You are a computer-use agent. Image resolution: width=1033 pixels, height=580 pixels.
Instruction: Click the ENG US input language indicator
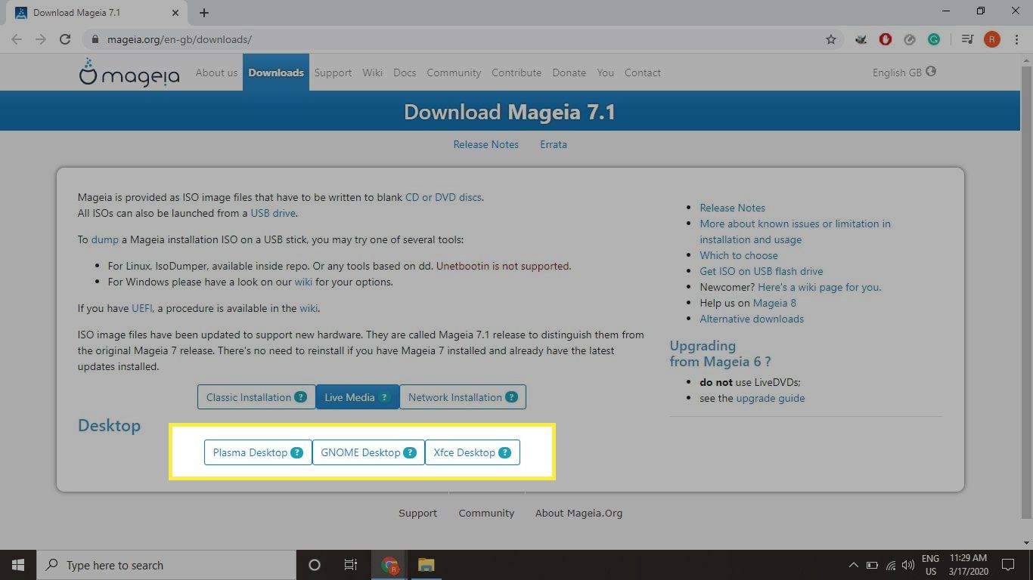[x=930, y=565]
